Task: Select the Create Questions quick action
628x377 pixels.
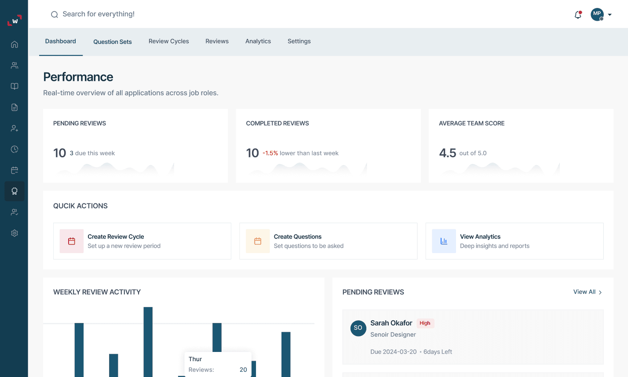Action: 328,241
